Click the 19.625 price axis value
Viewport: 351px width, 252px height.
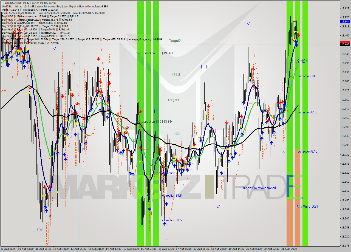pyautogui.click(x=345, y=8)
